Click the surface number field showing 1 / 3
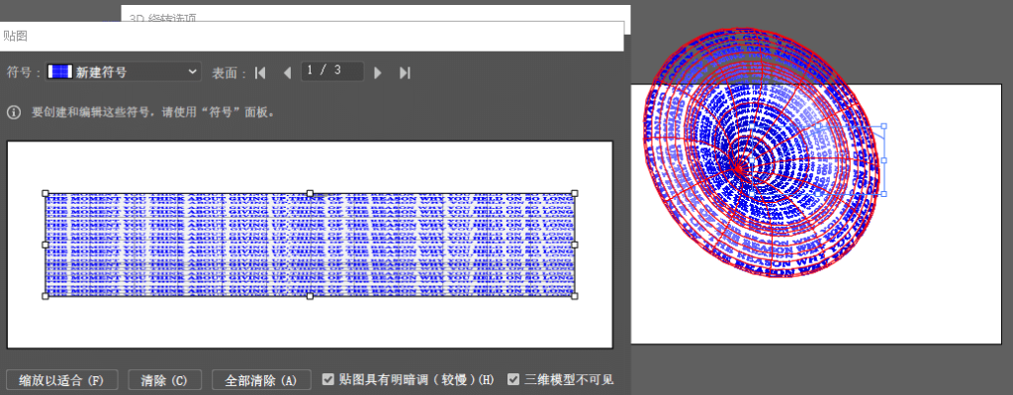This screenshot has width=1013, height=395. [332, 71]
